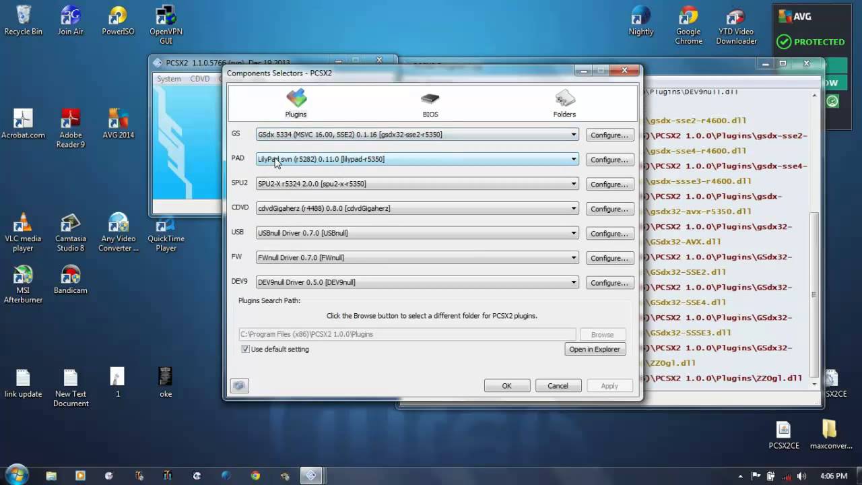Select the MSI Afterburner icon
This screenshot has height=485, width=862.
coord(23,285)
